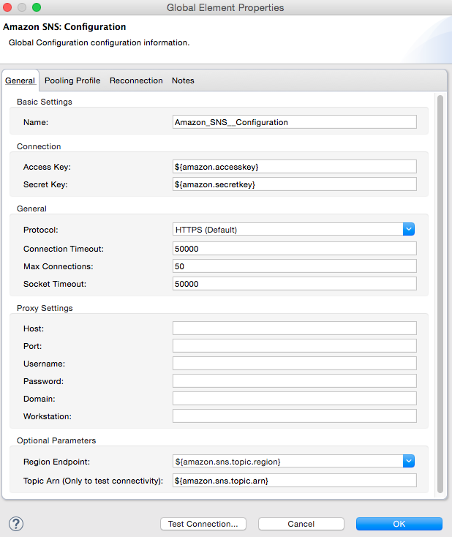Focus the proxy Port field

point(295,346)
